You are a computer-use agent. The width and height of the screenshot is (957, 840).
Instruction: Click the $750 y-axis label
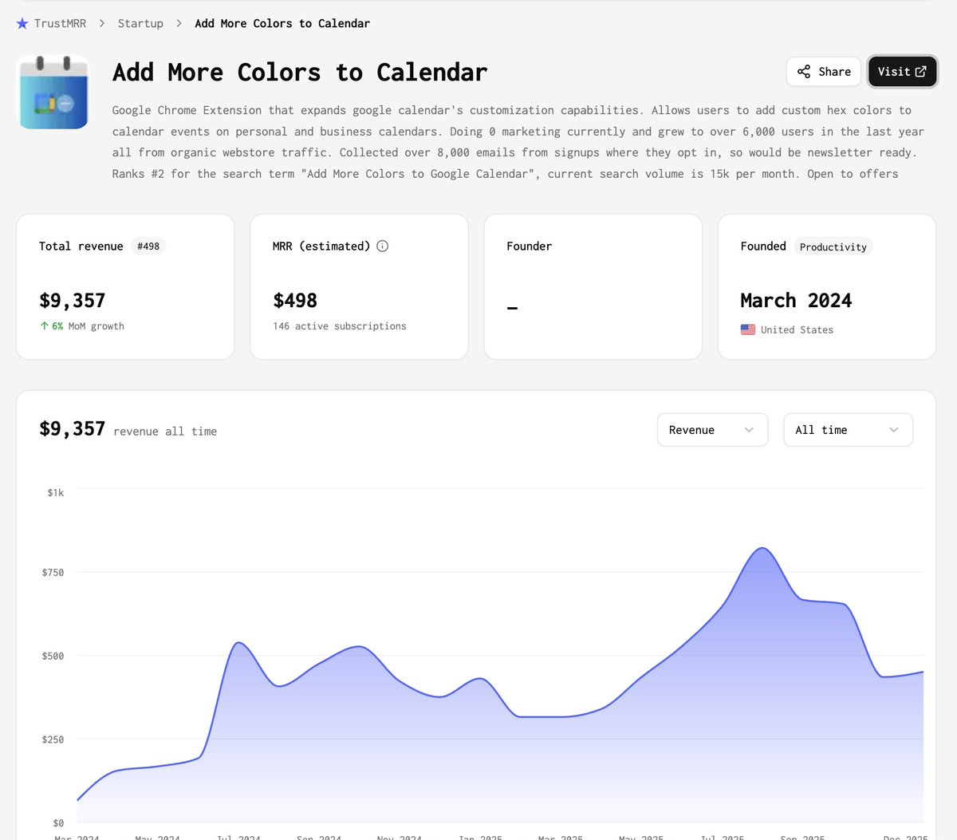53,572
